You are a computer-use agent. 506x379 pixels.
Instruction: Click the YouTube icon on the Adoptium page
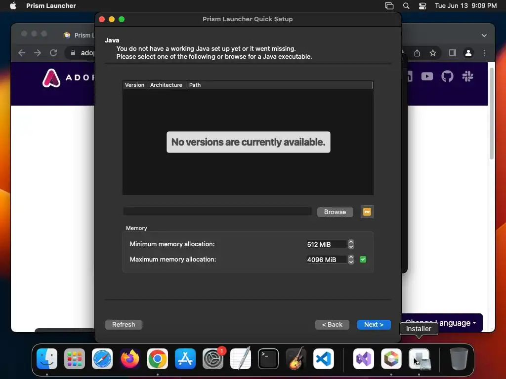pyautogui.click(x=427, y=76)
